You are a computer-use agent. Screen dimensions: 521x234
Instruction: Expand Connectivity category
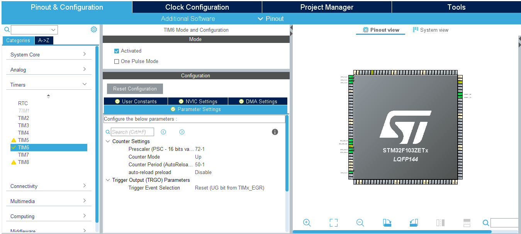click(x=49, y=186)
